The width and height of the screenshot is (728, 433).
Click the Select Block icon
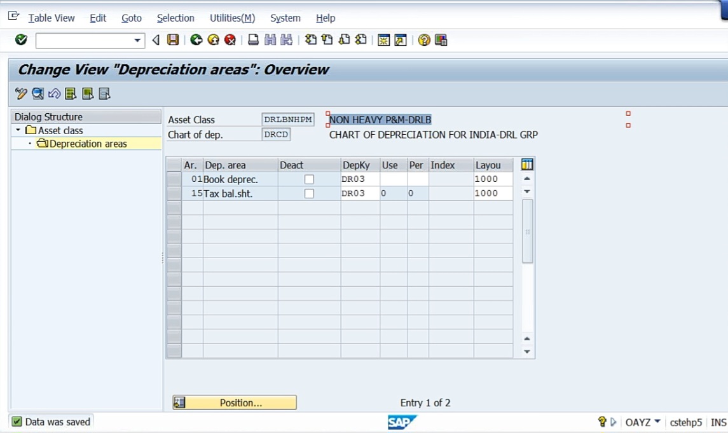coord(88,93)
